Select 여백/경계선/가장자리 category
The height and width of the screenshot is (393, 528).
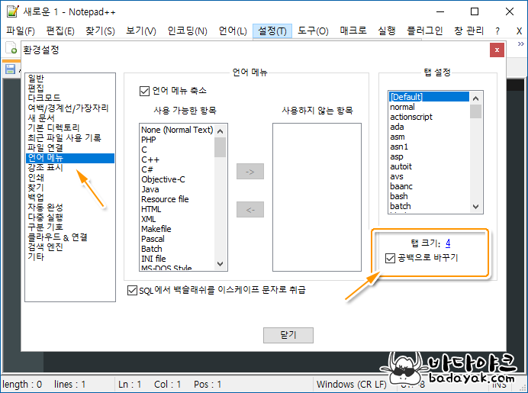tap(70, 108)
